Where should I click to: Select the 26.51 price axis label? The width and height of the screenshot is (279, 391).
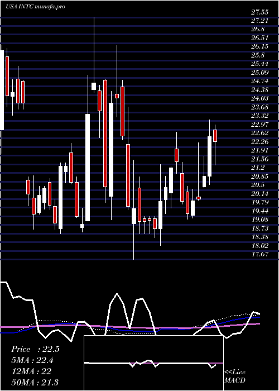pos(259,38)
